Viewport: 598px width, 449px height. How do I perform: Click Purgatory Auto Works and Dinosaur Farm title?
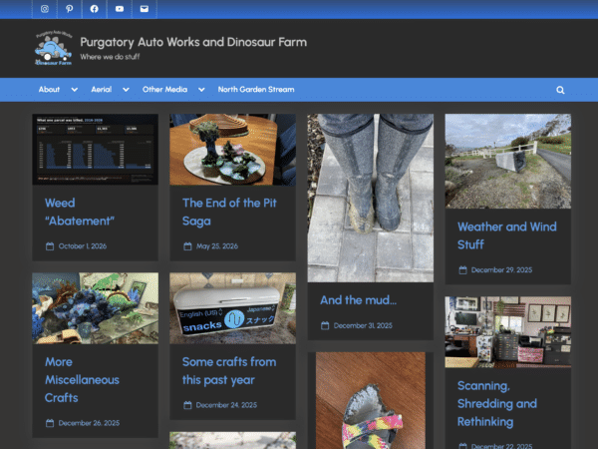tap(193, 42)
